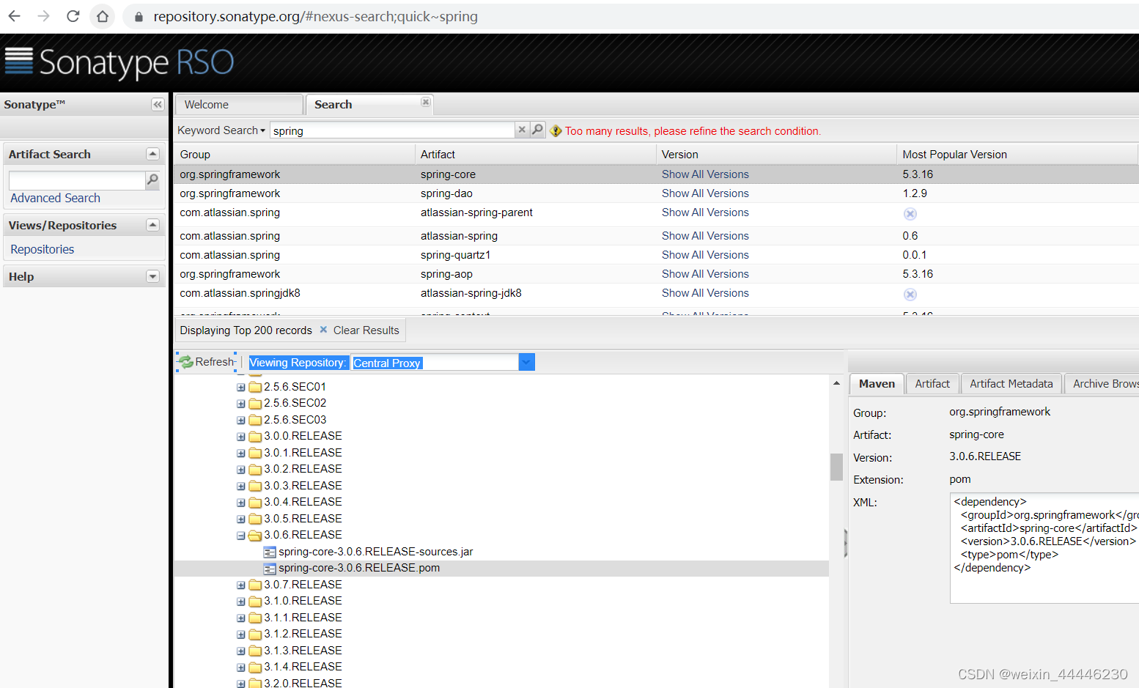Screen dimensions: 1139x688
Task: Switch to the Artifact tab
Action: click(x=932, y=384)
